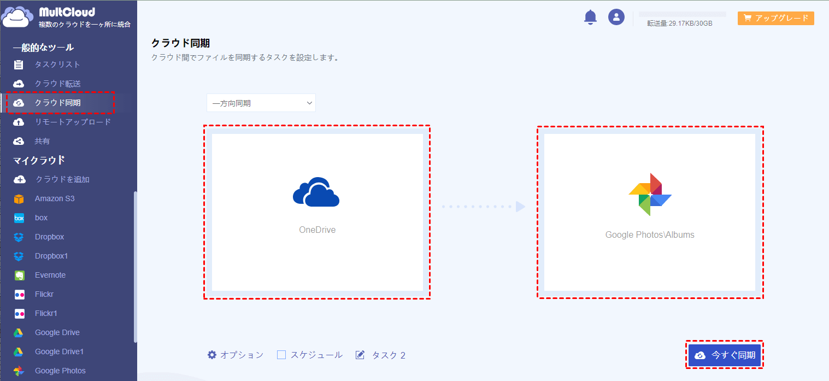Open Google Drive1 entry label
This screenshot has width=829, height=381.
click(59, 351)
